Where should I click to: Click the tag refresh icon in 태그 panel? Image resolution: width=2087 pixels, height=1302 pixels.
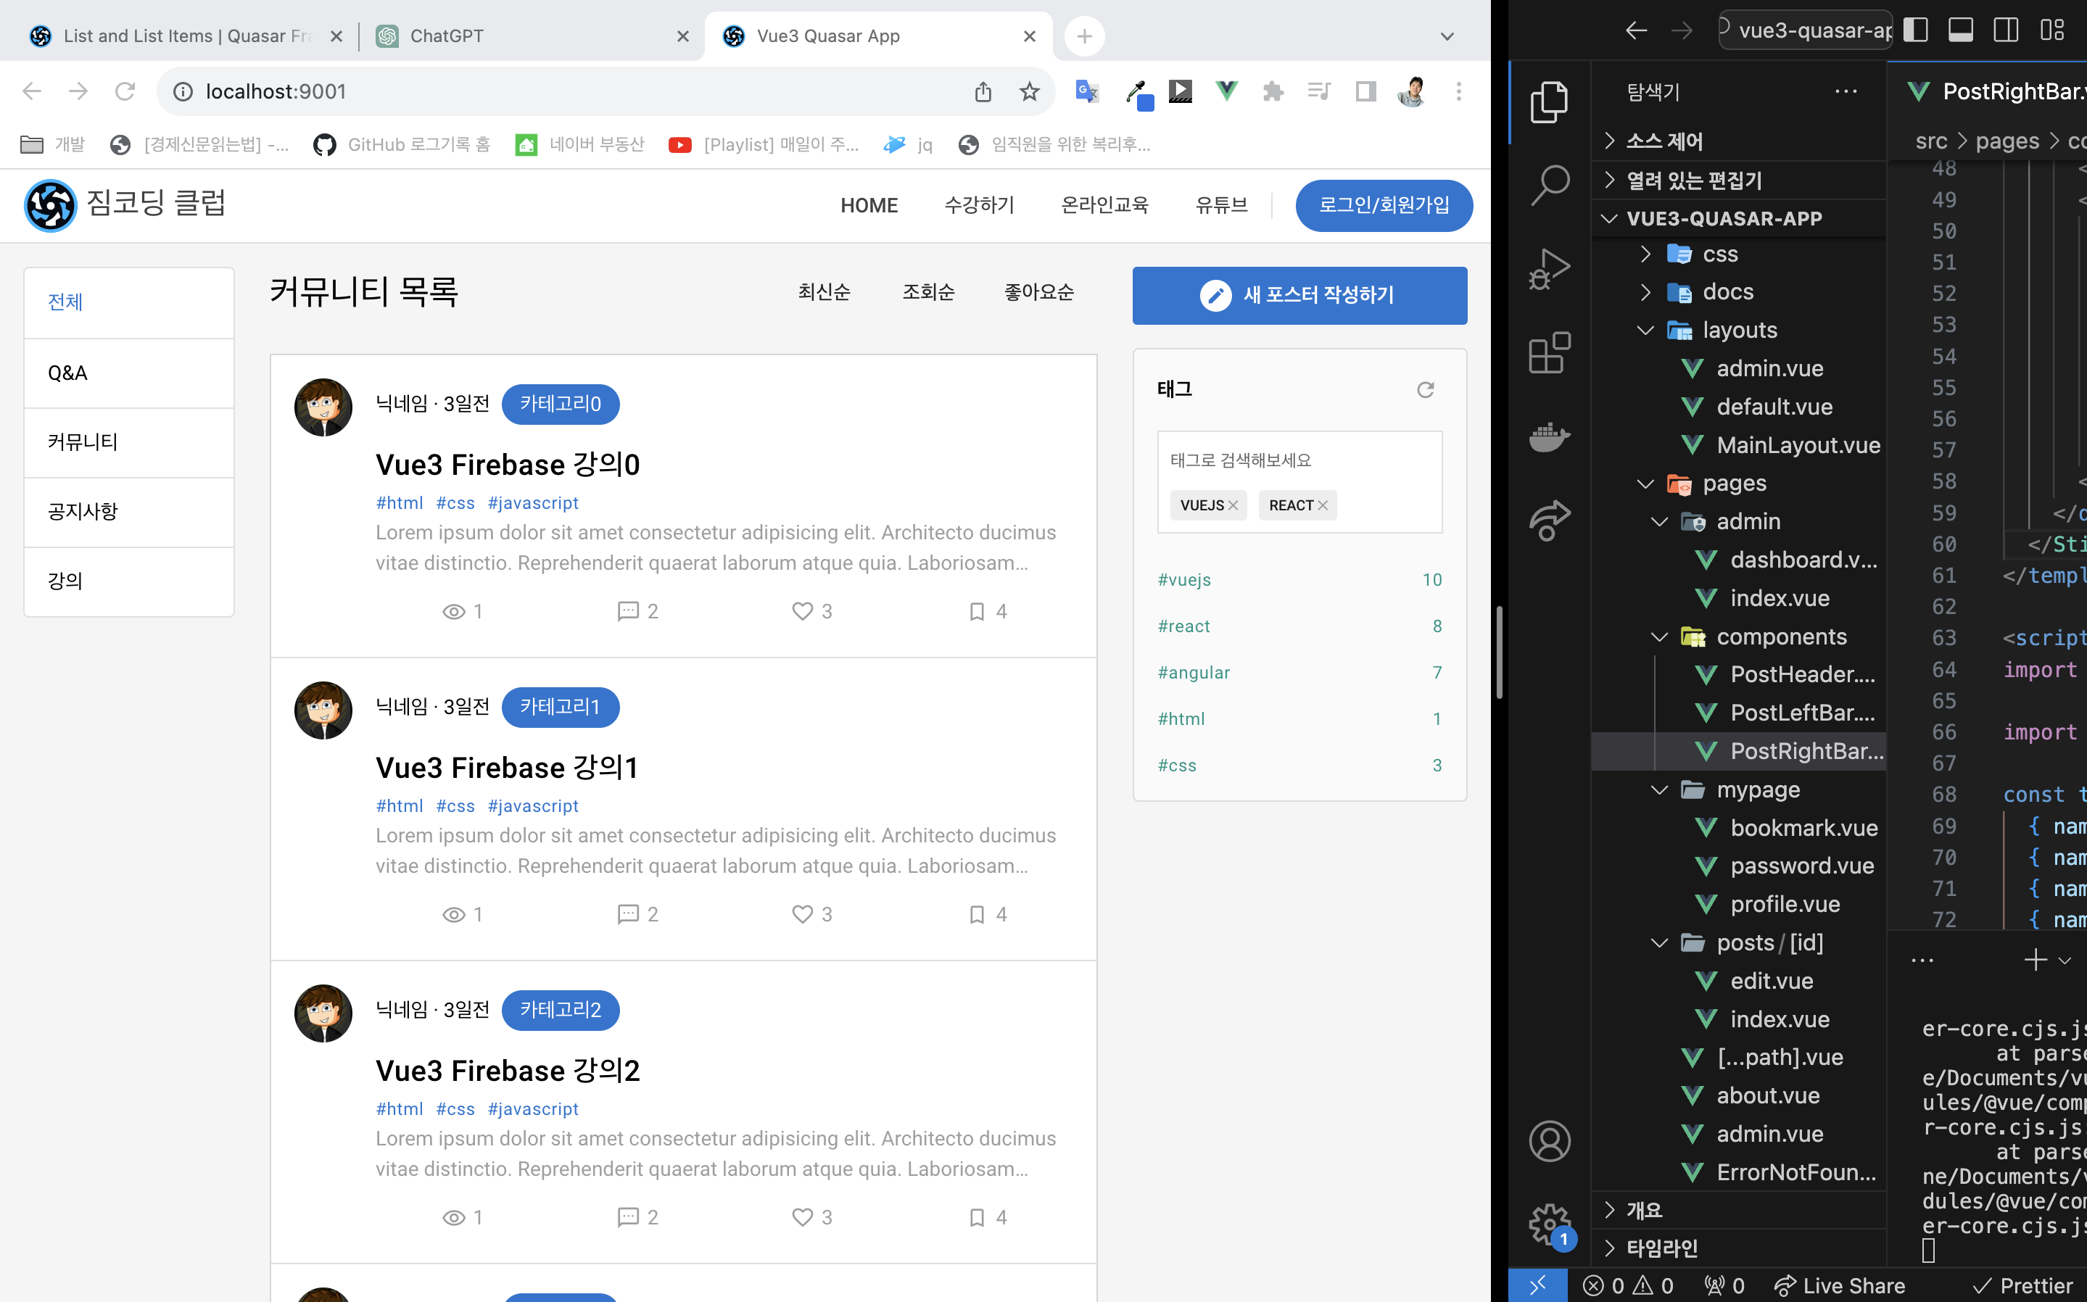(1425, 390)
